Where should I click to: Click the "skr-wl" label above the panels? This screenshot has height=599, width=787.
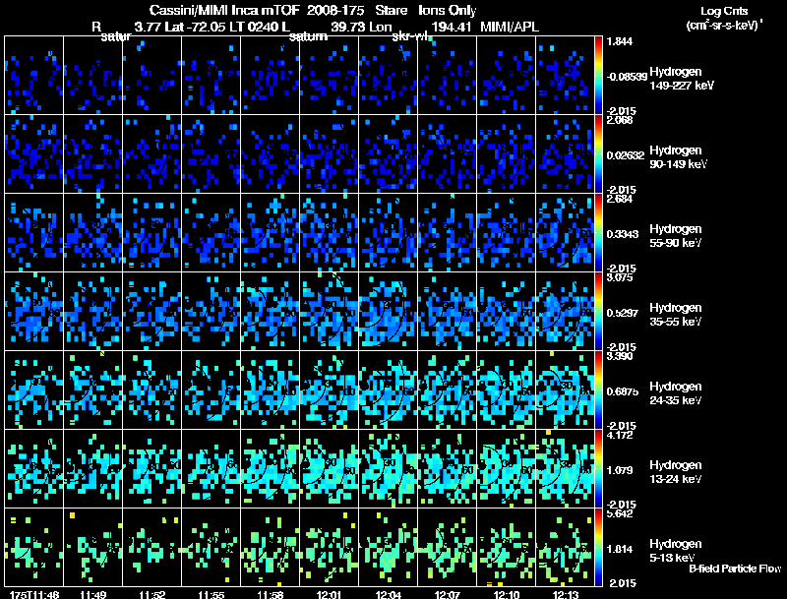pyautogui.click(x=408, y=36)
